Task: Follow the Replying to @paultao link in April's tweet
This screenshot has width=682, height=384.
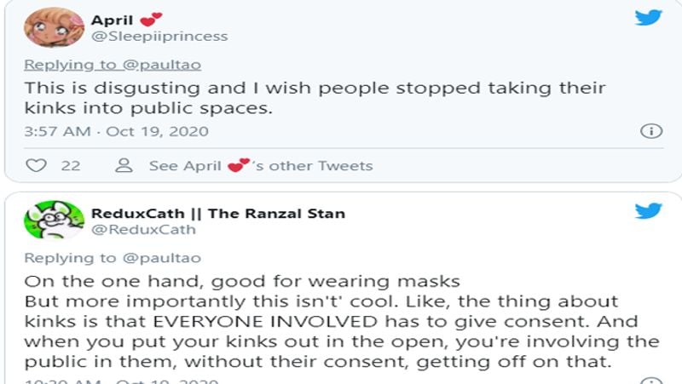Action: point(113,65)
